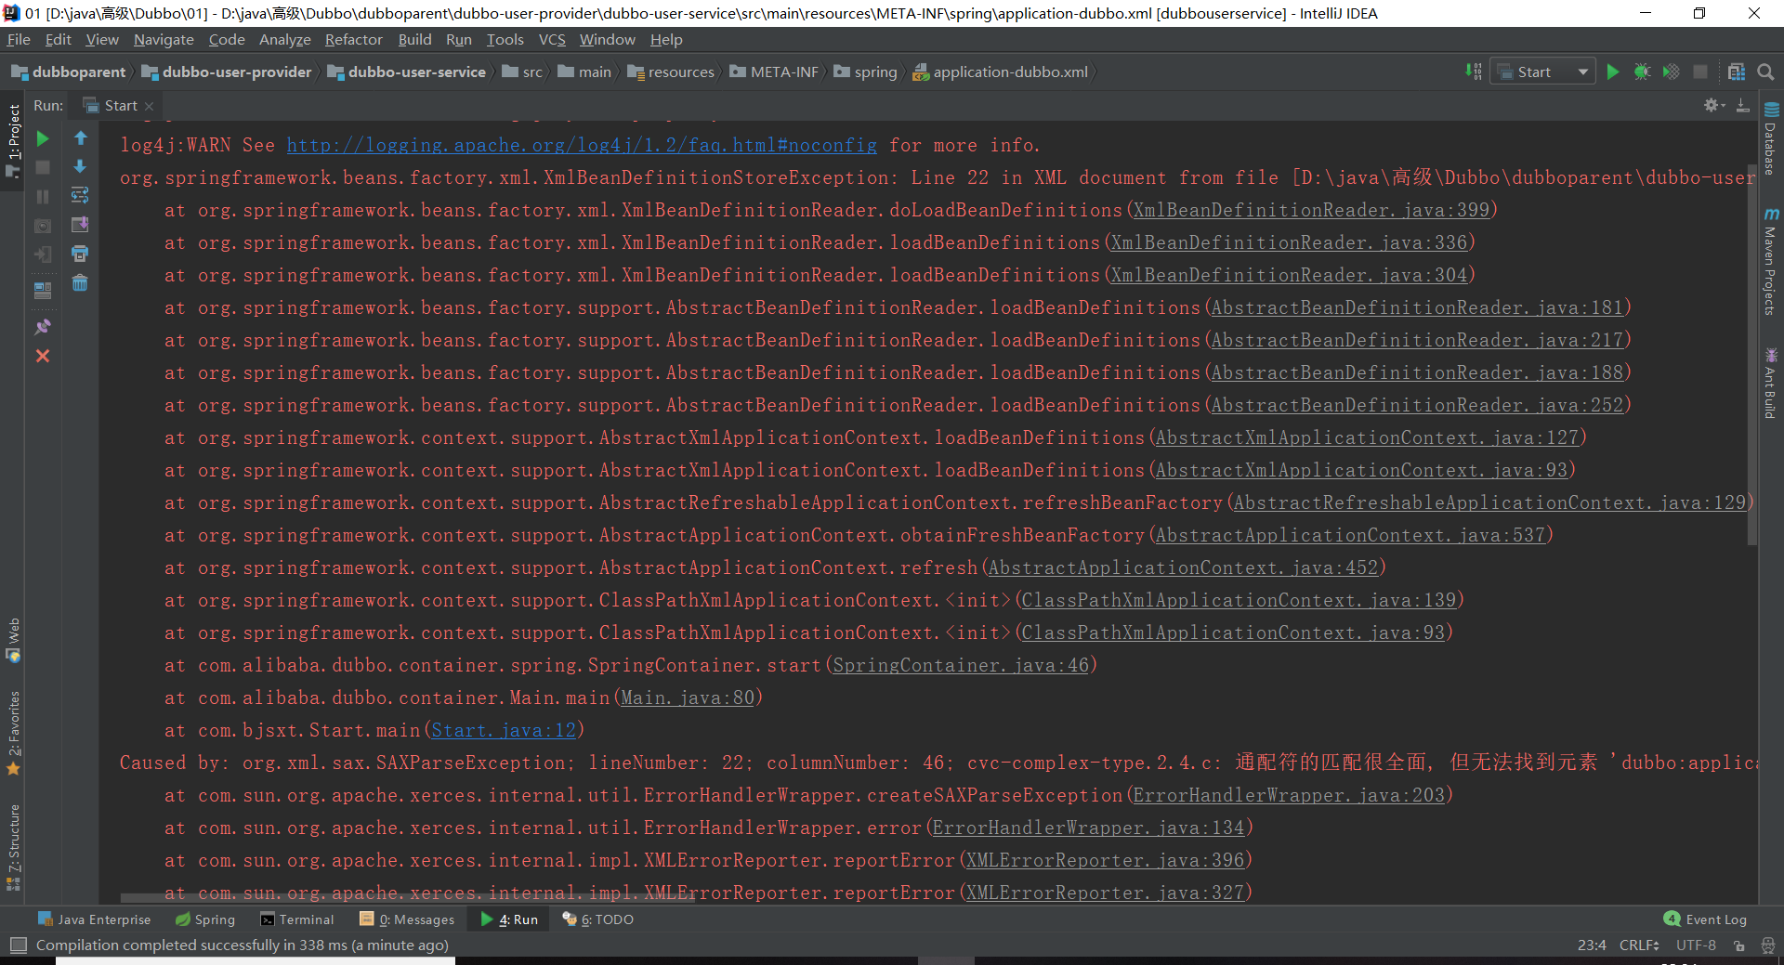Close the Run panel with red X

[x=43, y=356]
